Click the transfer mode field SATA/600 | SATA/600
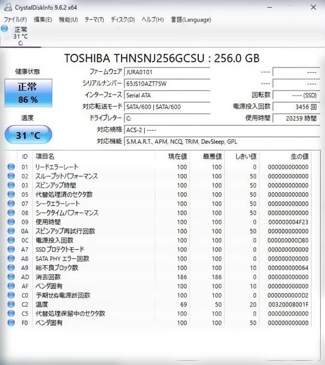The width and height of the screenshot is (325, 365). pyautogui.click(x=167, y=107)
